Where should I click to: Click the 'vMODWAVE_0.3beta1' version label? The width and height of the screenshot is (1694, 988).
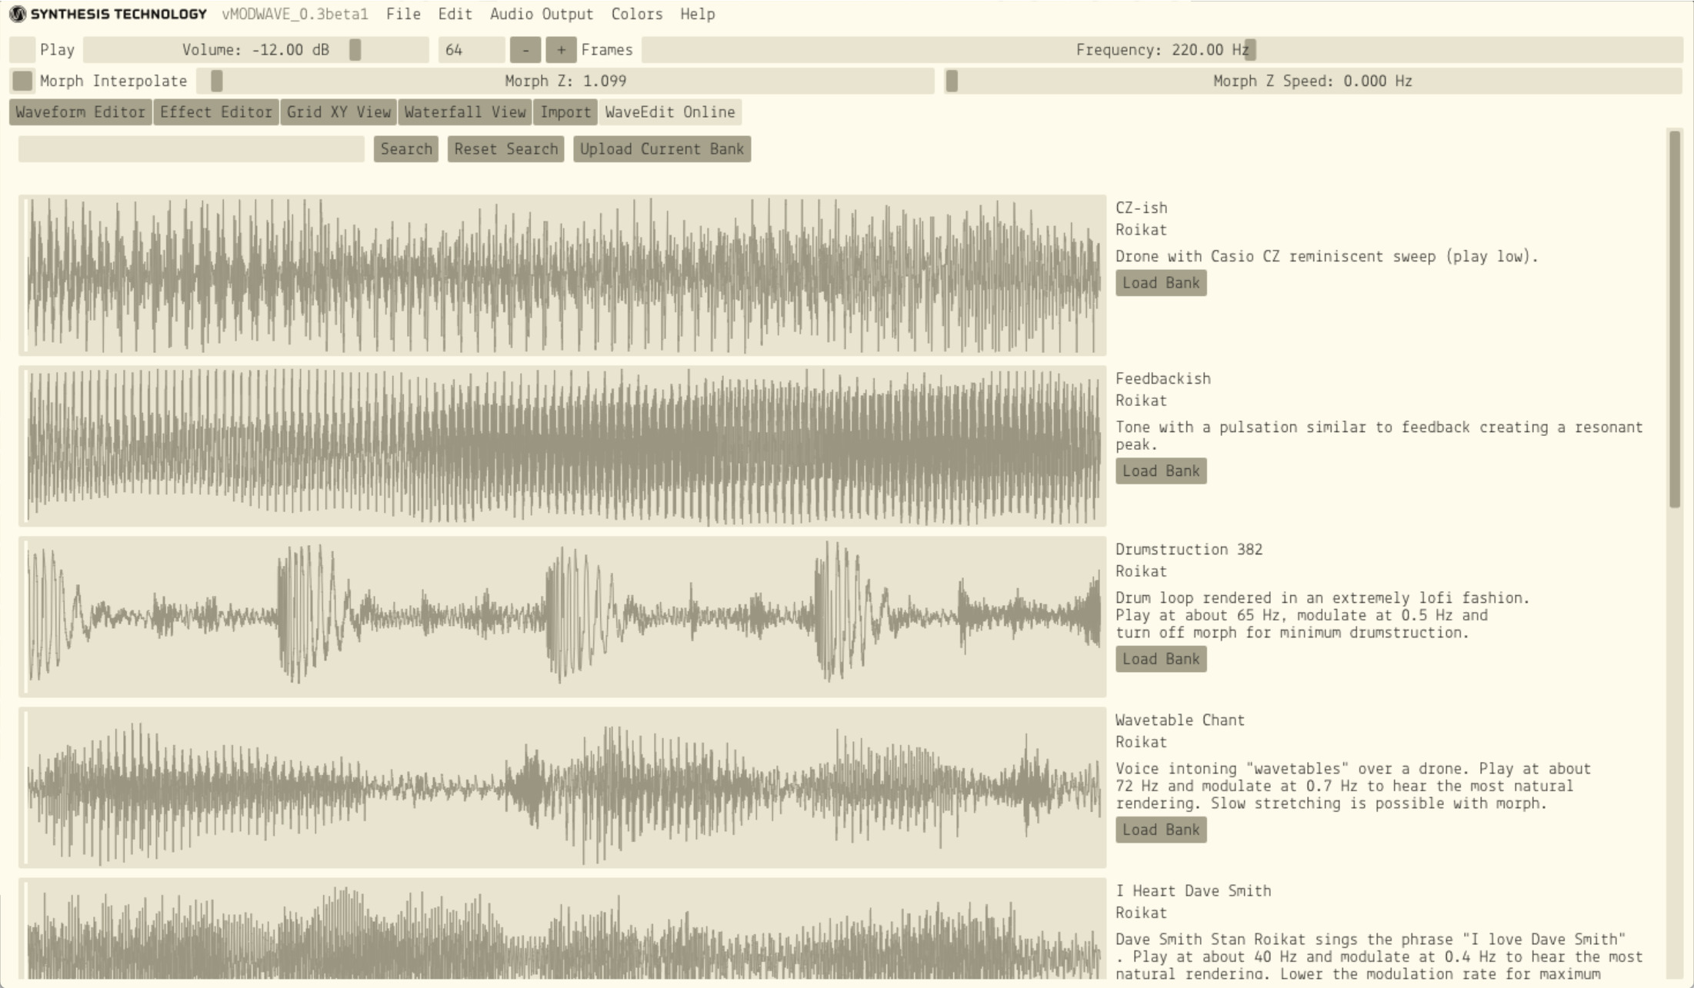pos(295,14)
